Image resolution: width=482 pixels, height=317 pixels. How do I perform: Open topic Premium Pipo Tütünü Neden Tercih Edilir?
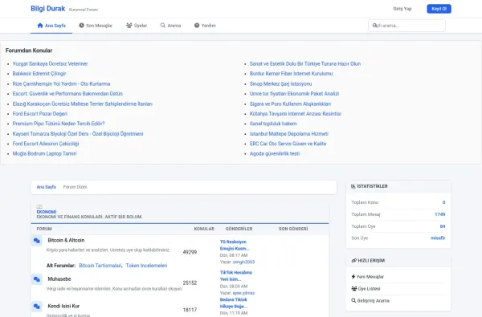click(x=59, y=124)
